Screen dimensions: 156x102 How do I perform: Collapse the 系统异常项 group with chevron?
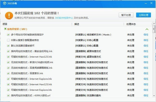pos(147,29)
